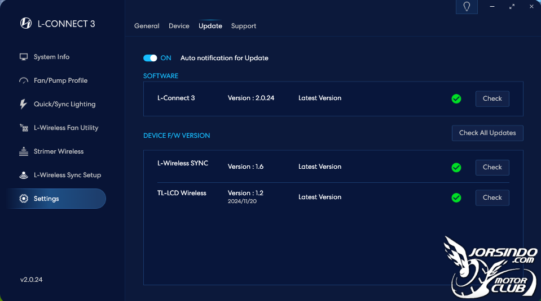Viewport: 541px width, 301px height.
Task: Click the v2.0.24 sidebar version label
Action: [31, 280]
